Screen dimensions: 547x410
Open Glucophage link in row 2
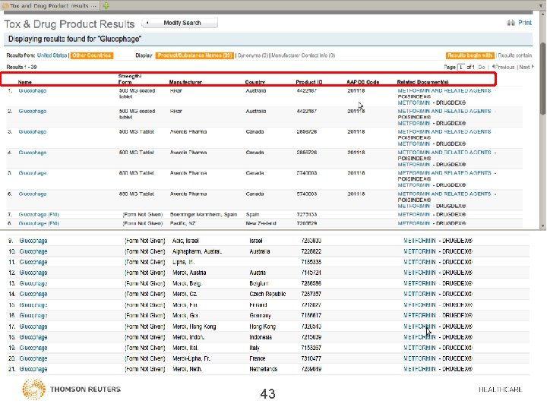pyautogui.click(x=33, y=111)
